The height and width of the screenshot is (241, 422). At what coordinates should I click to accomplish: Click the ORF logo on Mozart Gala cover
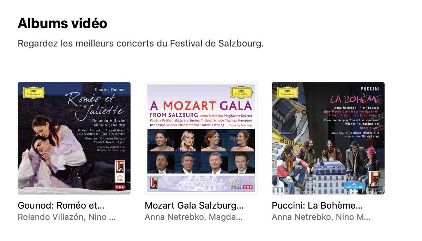pyautogui.click(x=248, y=187)
